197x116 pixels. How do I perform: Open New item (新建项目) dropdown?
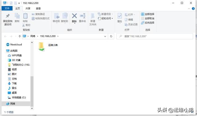point(105,14)
